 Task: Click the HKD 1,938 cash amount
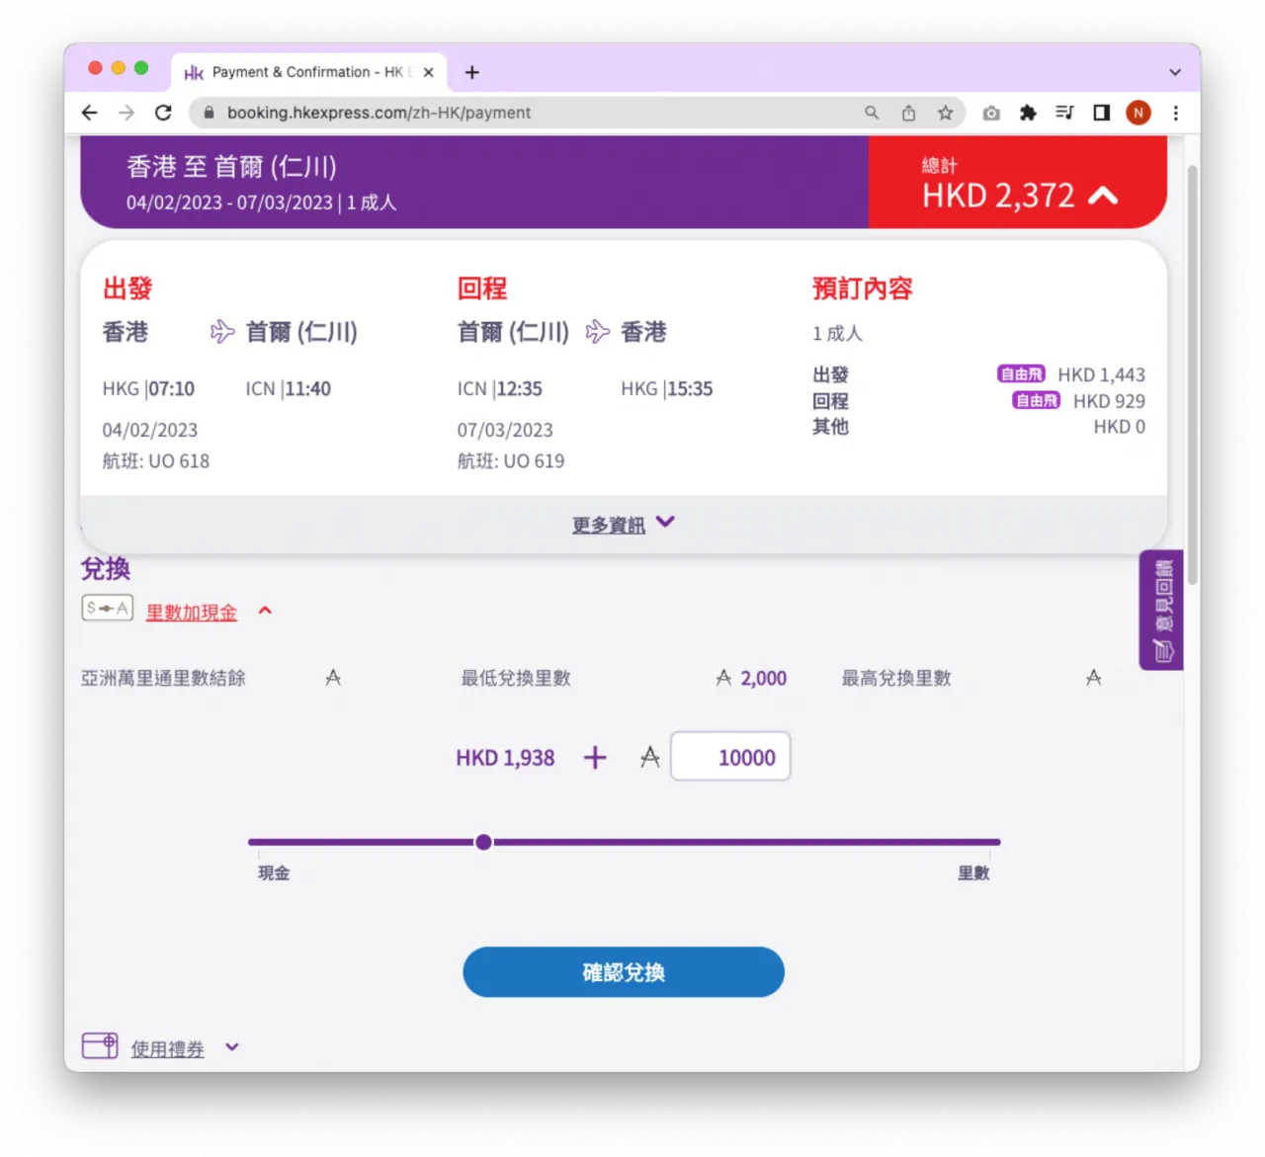point(505,758)
